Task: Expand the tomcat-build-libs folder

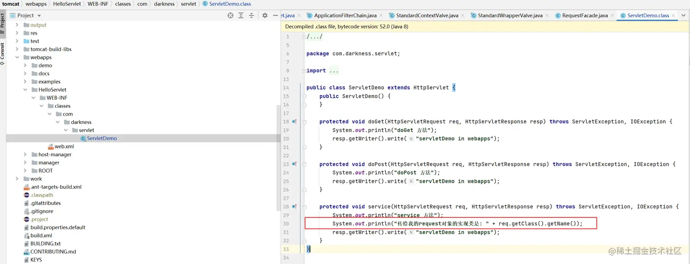Action: (x=17, y=49)
